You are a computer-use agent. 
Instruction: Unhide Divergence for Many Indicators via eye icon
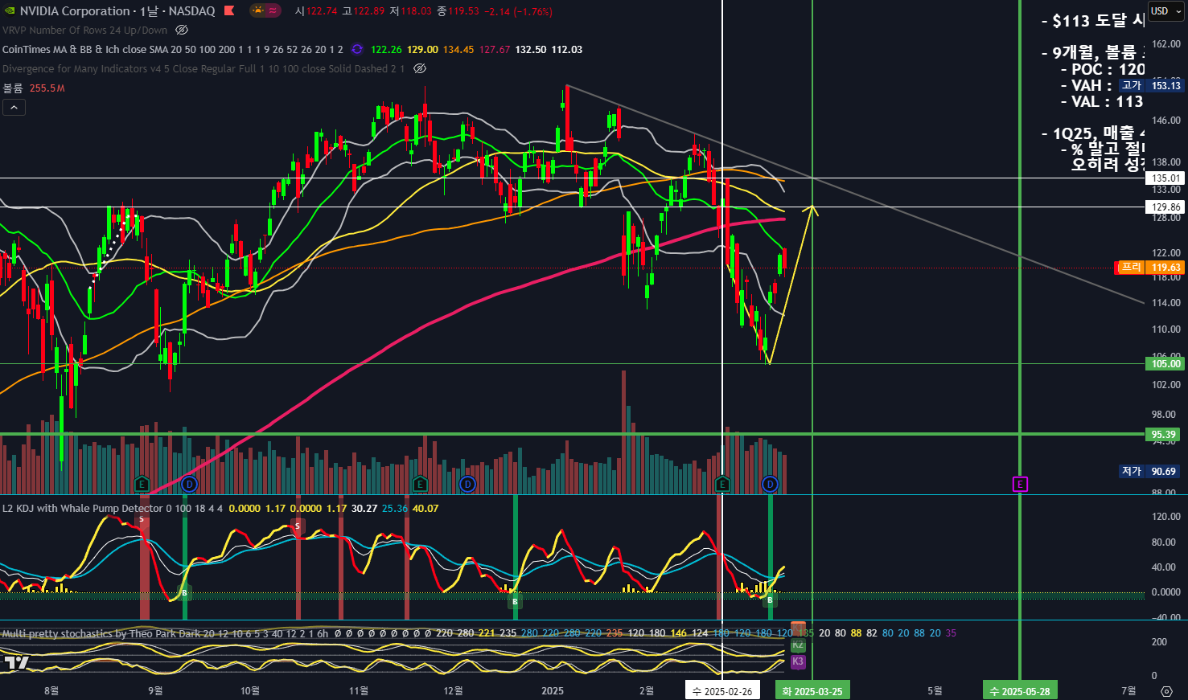pos(419,68)
